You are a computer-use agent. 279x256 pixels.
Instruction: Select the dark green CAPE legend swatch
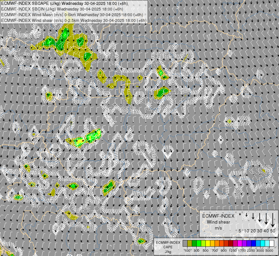(194, 243)
